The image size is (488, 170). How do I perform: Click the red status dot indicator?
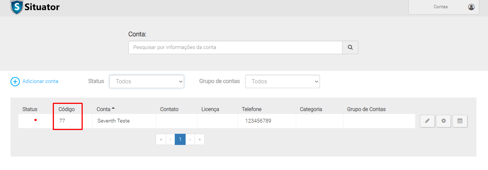pyautogui.click(x=36, y=120)
